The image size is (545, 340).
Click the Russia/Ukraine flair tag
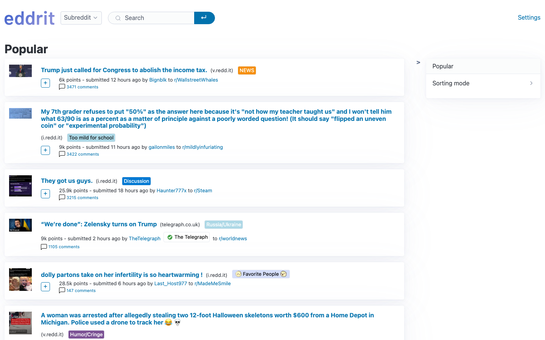(224, 224)
